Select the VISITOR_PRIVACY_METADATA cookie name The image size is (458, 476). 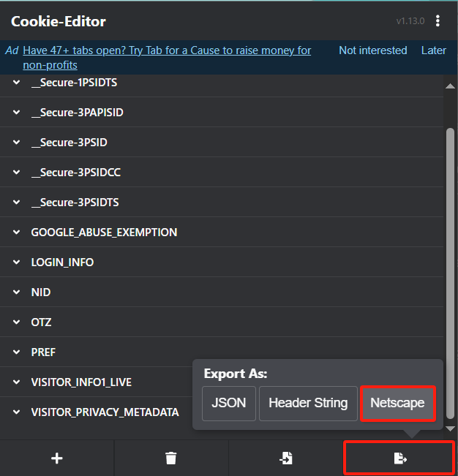pyautogui.click(x=105, y=412)
